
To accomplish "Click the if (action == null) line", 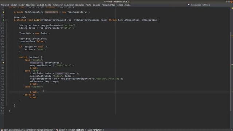I will [33, 47].
